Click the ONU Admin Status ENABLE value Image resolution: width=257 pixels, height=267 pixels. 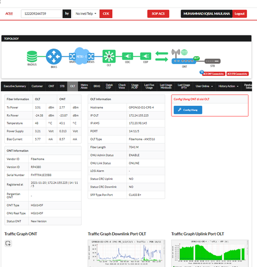click(134, 155)
